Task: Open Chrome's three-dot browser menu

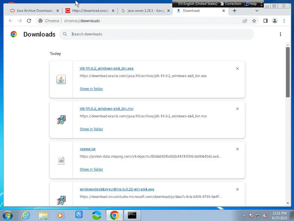Action: point(284,21)
